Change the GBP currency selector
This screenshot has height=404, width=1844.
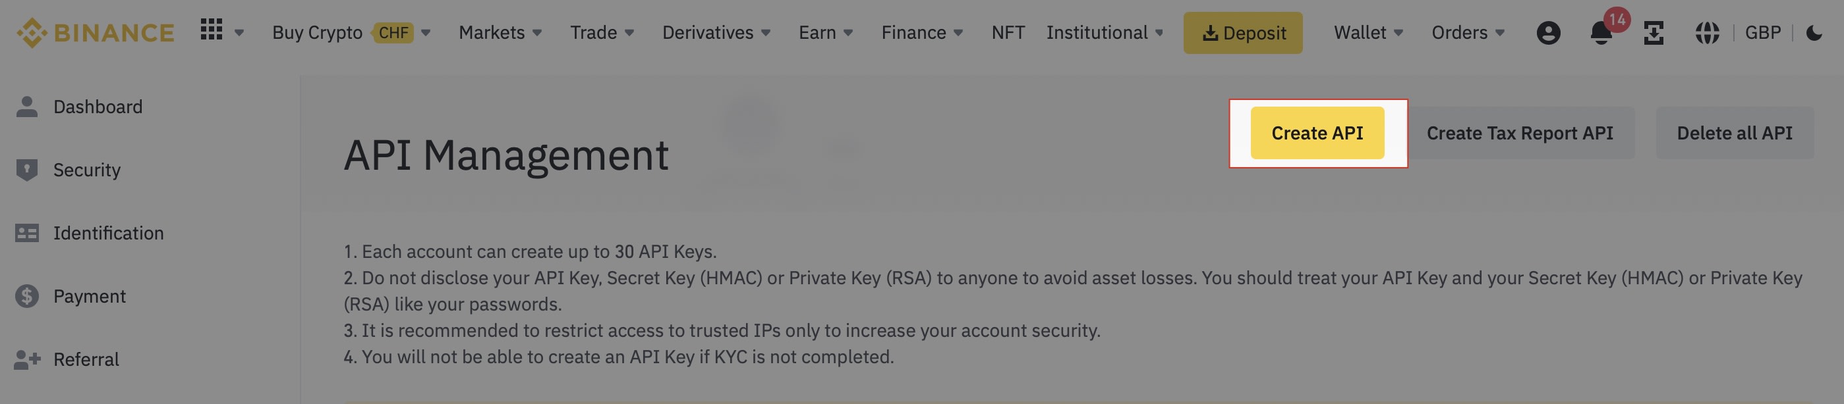[1762, 33]
